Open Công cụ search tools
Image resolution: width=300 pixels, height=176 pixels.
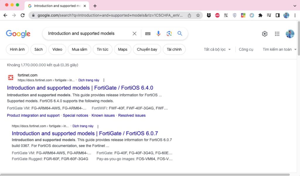click(x=246, y=49)
